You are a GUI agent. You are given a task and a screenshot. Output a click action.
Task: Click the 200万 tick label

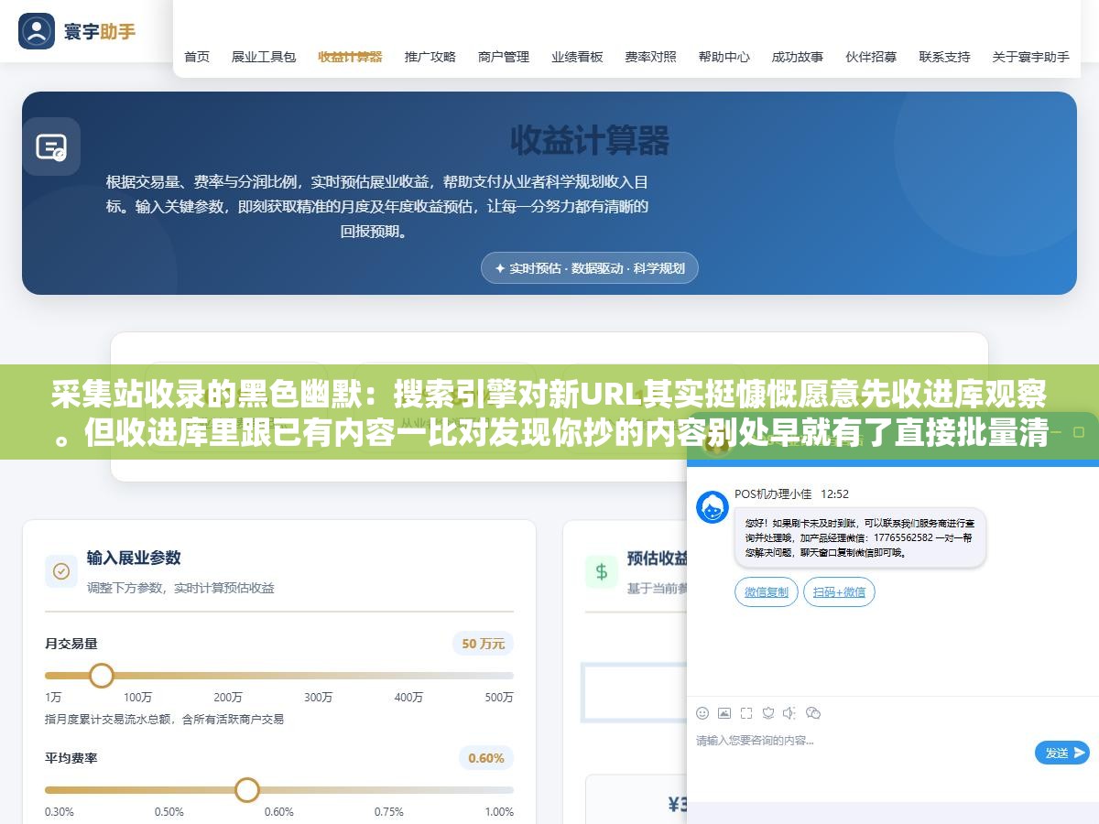[x=228, y=698]
